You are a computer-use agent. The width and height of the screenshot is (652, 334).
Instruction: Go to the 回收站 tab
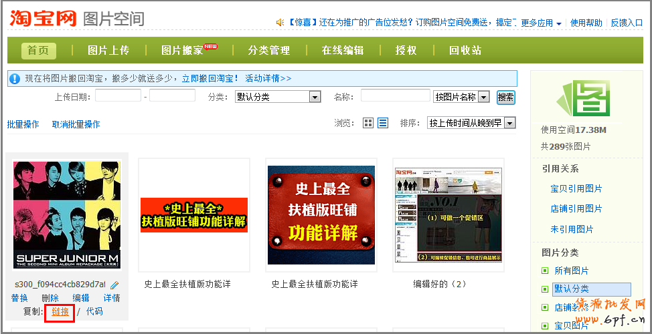tap(465, 50)
